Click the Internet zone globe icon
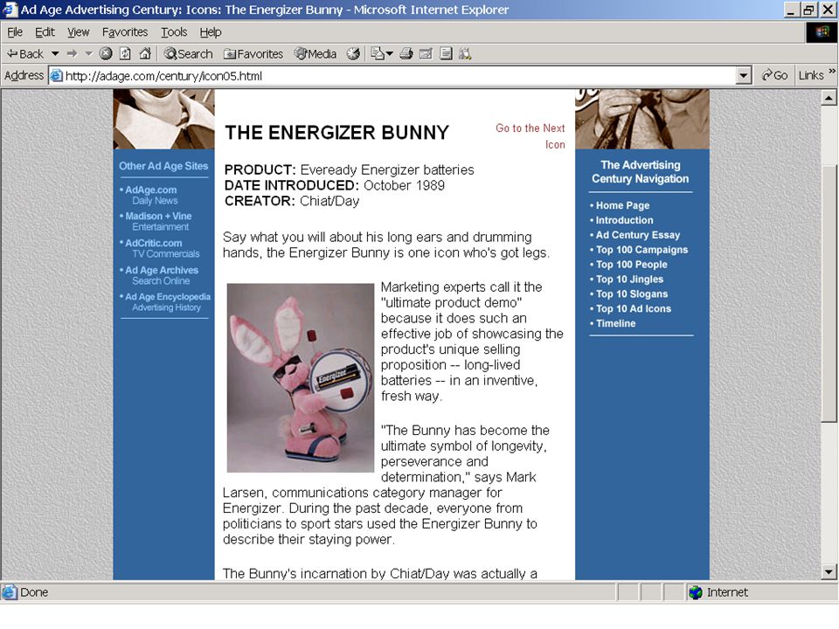The width and height of the screenshot is (839, 629). 696,592
